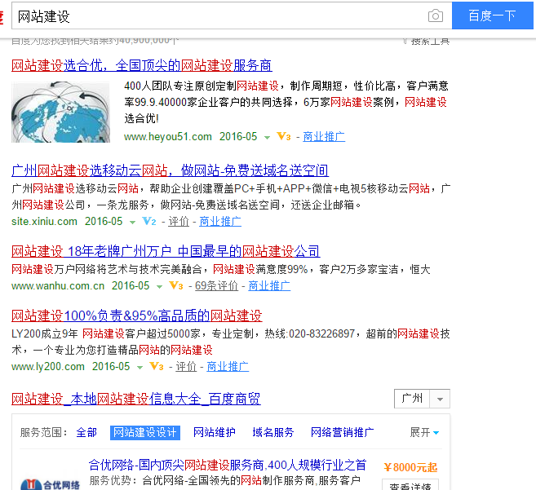Select the 网络营销推广 service filter

[342, 432]
